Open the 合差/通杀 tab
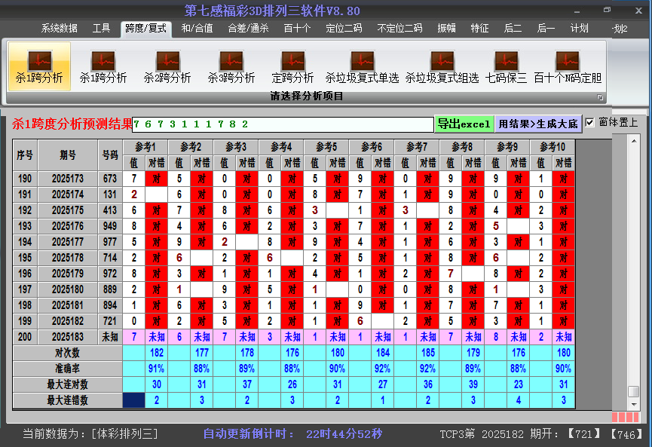Viewport: 652px width, 447px height. pyautogui.click(x=248, y=29)
